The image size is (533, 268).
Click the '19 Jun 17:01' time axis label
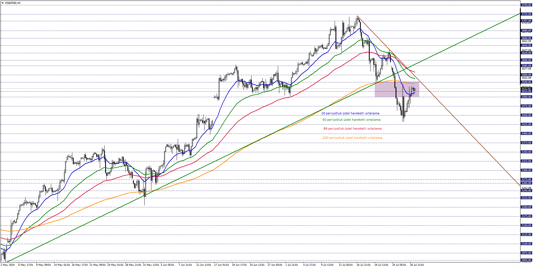pyautogui.click(x=239, y=265)
